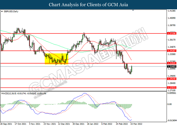Click the 15 Mar 2022 date label
177x126 pixels.
pyautogui.click(x=136, y=124)
